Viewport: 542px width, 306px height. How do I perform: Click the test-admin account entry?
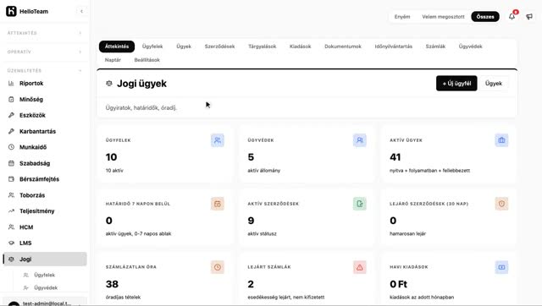pyautogui.click(x=45, y=303)
